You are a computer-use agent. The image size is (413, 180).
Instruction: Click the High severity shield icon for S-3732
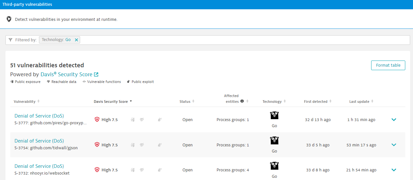click(97, 170)
